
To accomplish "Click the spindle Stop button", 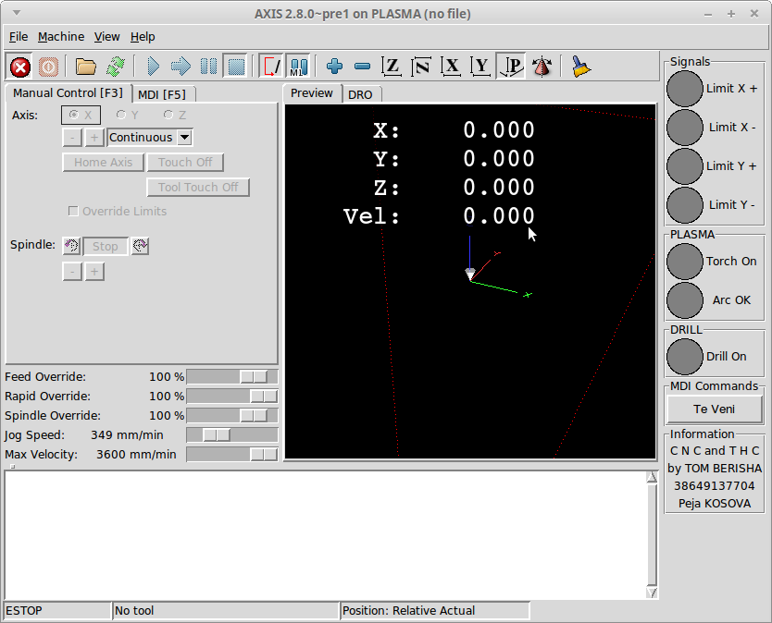I will (106, 247).
